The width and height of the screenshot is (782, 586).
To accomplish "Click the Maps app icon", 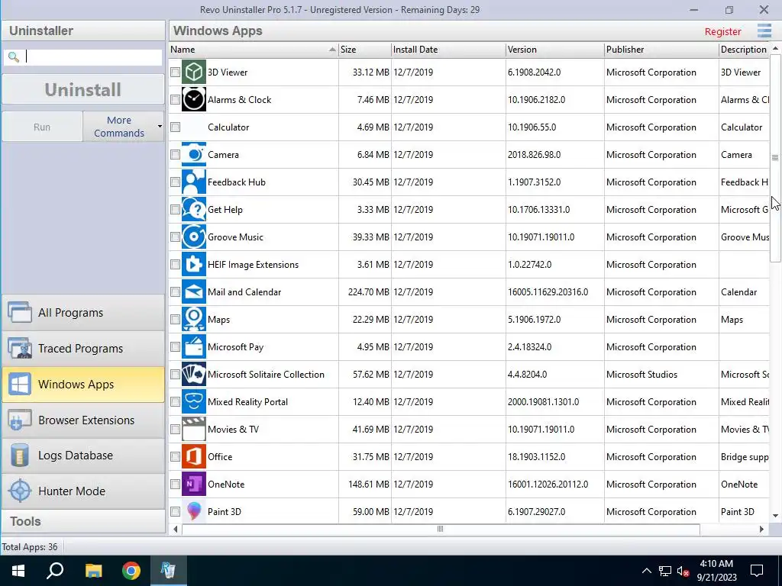I will (x=193, y=320).
